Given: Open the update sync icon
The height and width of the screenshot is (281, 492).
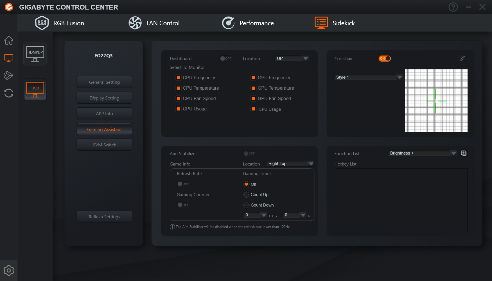Looking at the screenshot, I should [9, 93].
